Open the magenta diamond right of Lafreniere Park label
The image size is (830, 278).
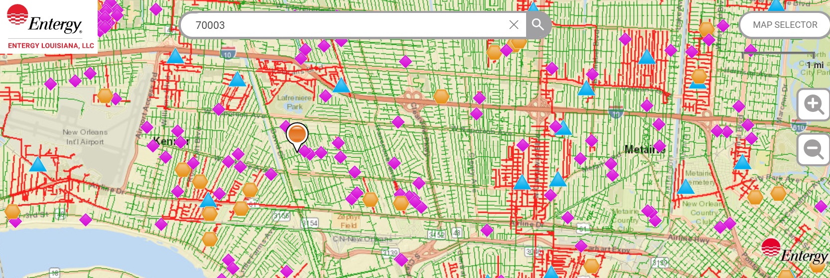pyautogui.click(x=325, y=95)
